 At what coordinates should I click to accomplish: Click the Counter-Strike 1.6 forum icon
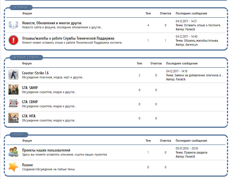(13, 75)
